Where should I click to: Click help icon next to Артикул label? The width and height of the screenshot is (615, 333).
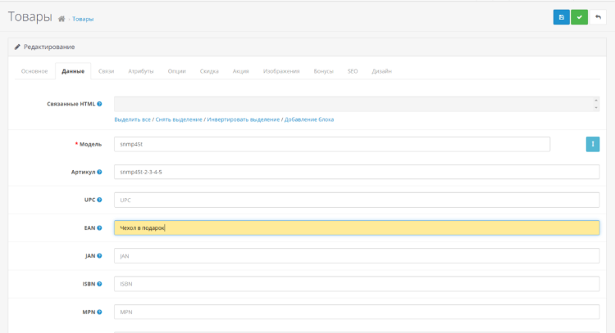click(x=99, y=172)
